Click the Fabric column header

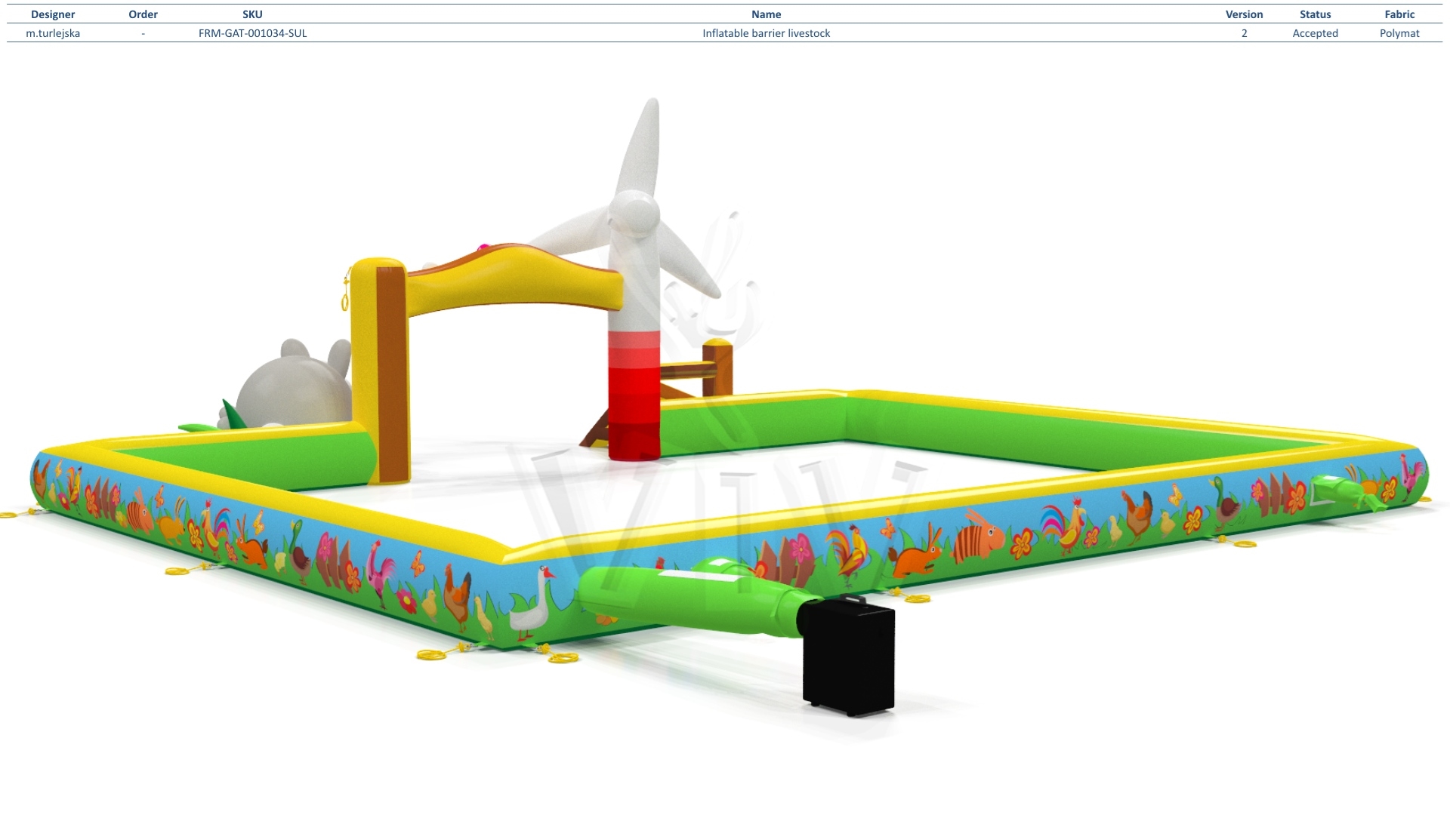click(1399, 14)
